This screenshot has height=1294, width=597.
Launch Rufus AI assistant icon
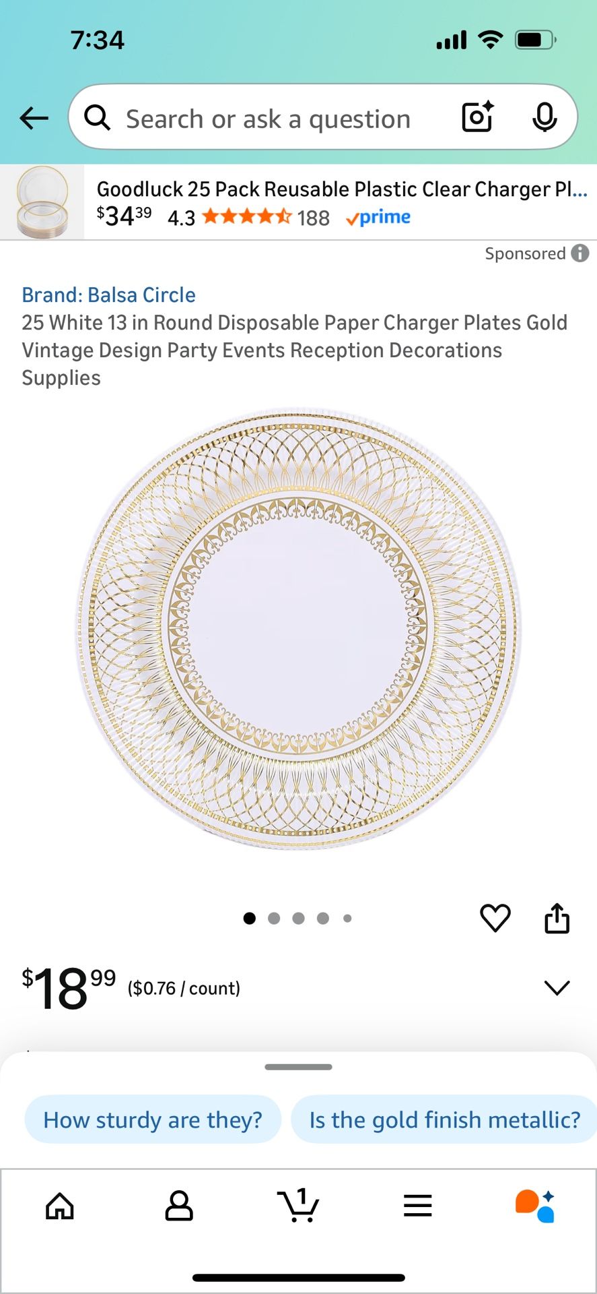(537, 1206)
